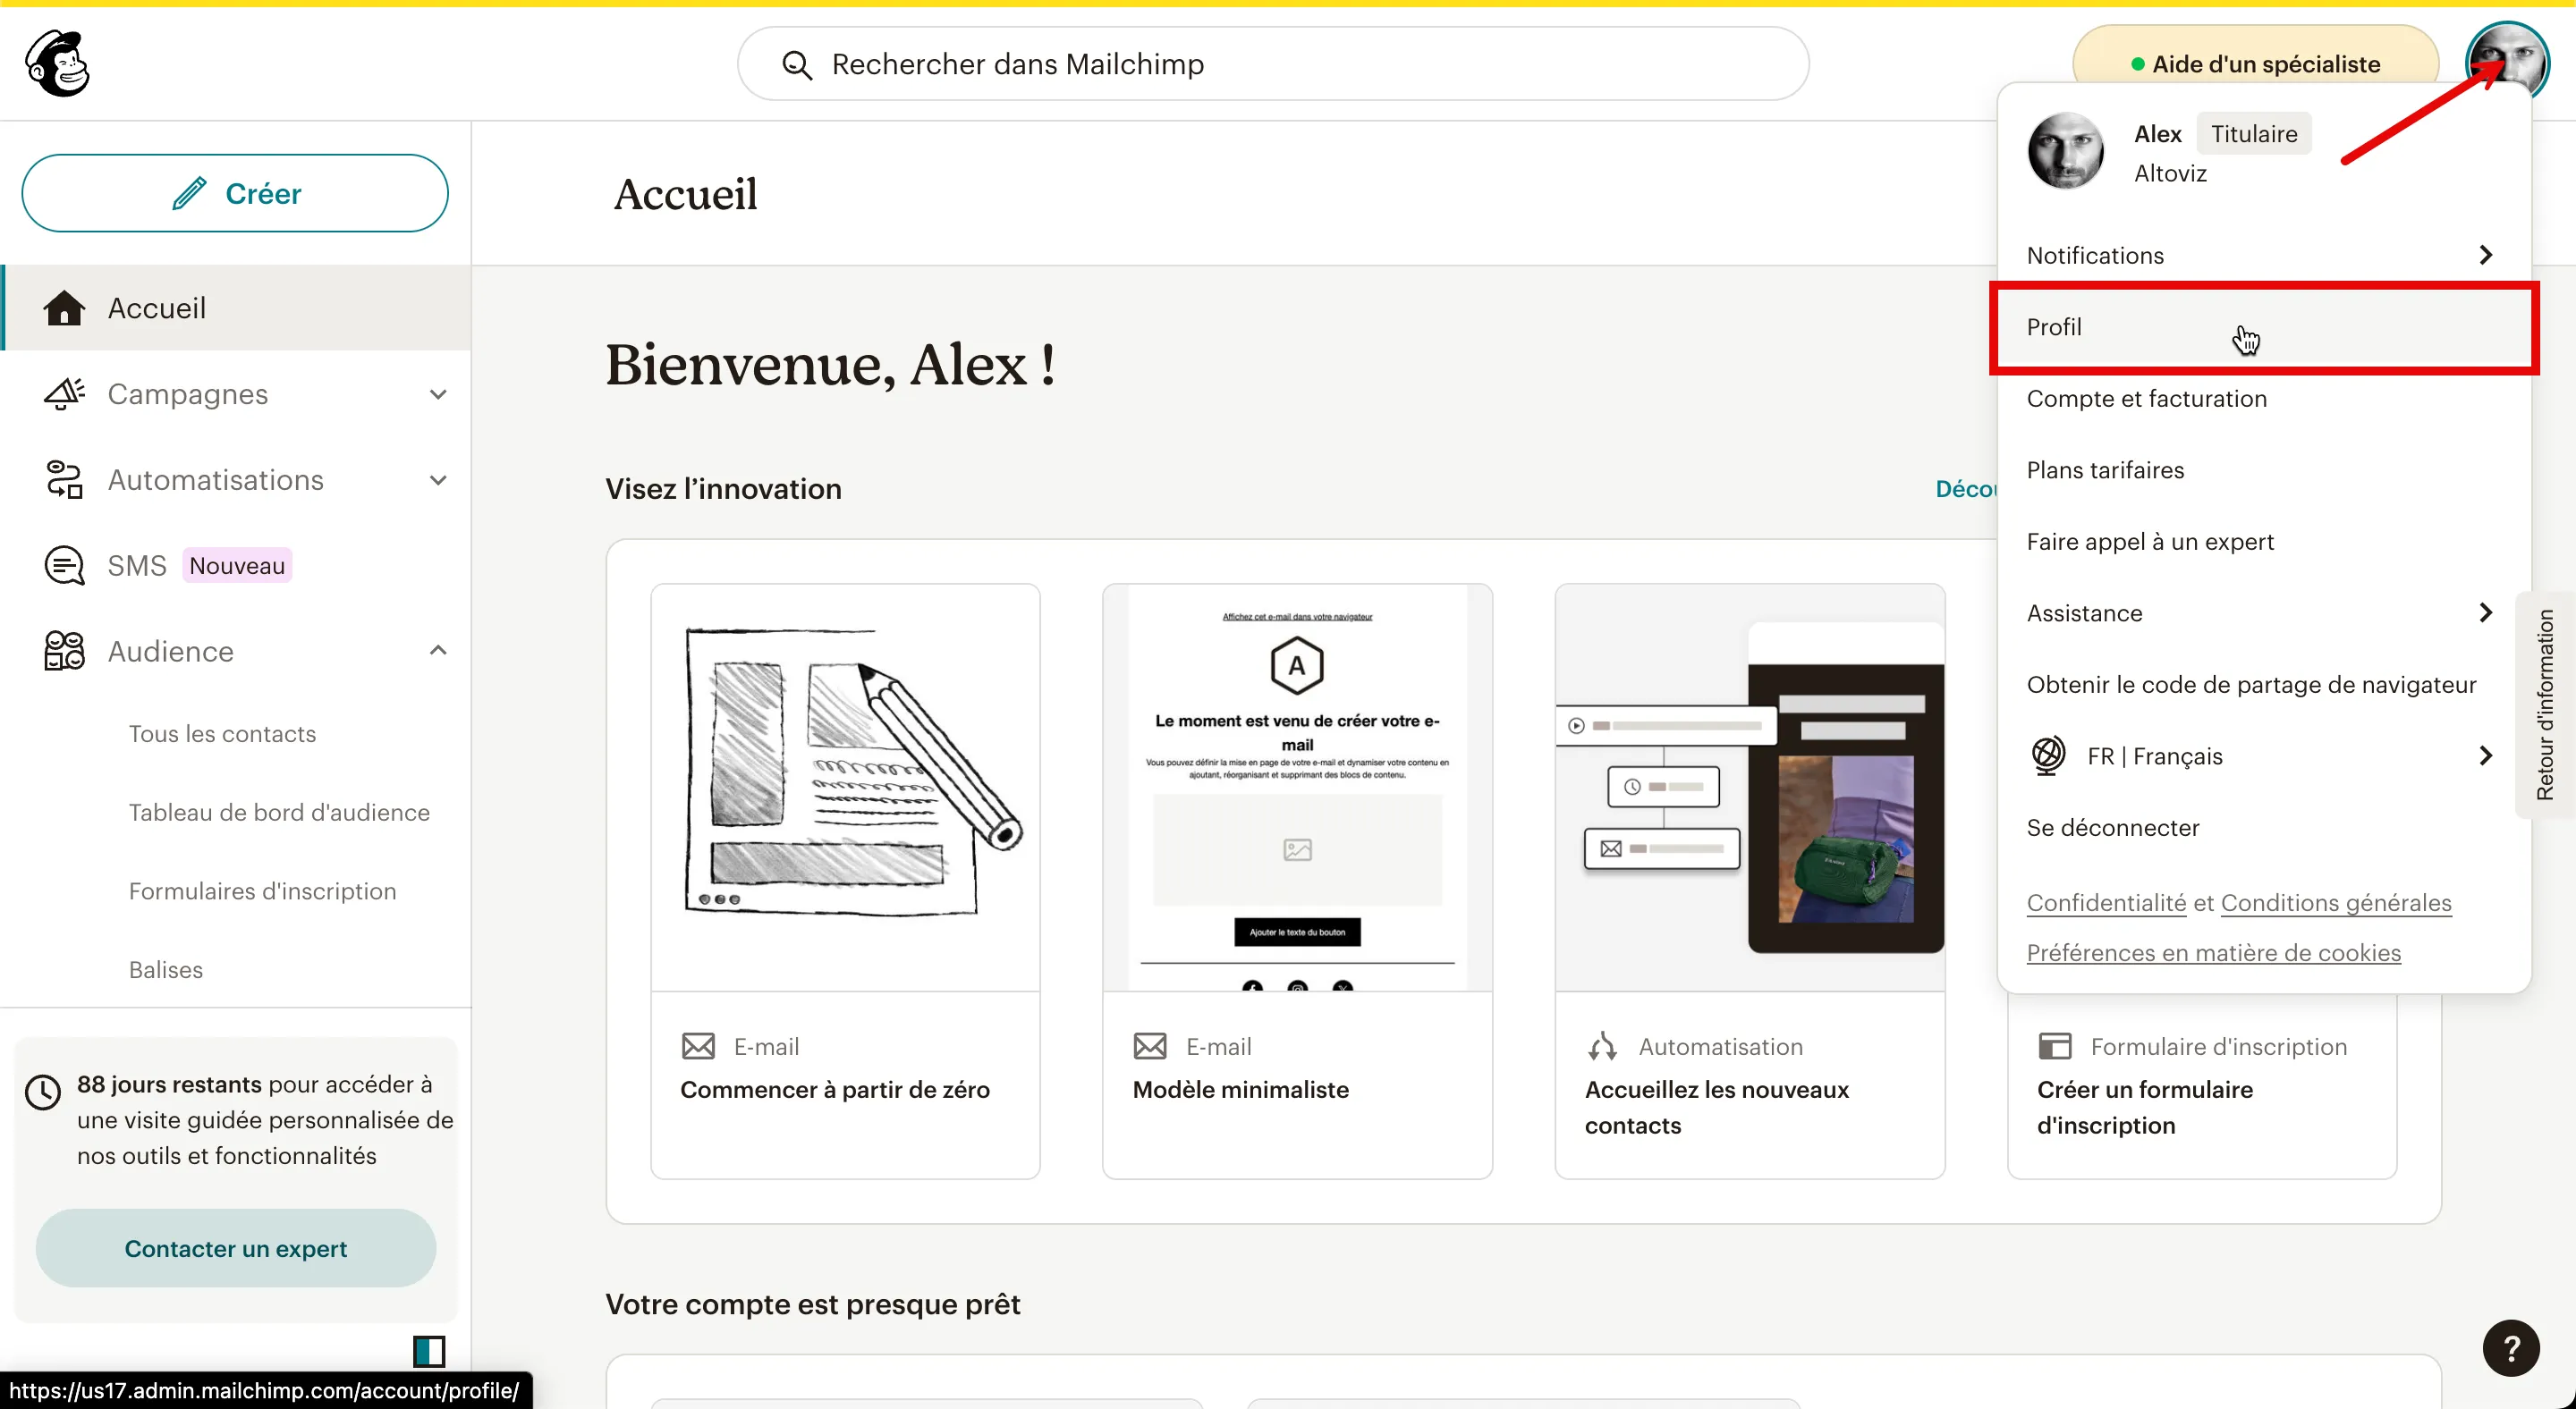Click the Votre compte est presque prêt heading
The width and height of the screenshot is (2576, 1409).
[813, 1304]
